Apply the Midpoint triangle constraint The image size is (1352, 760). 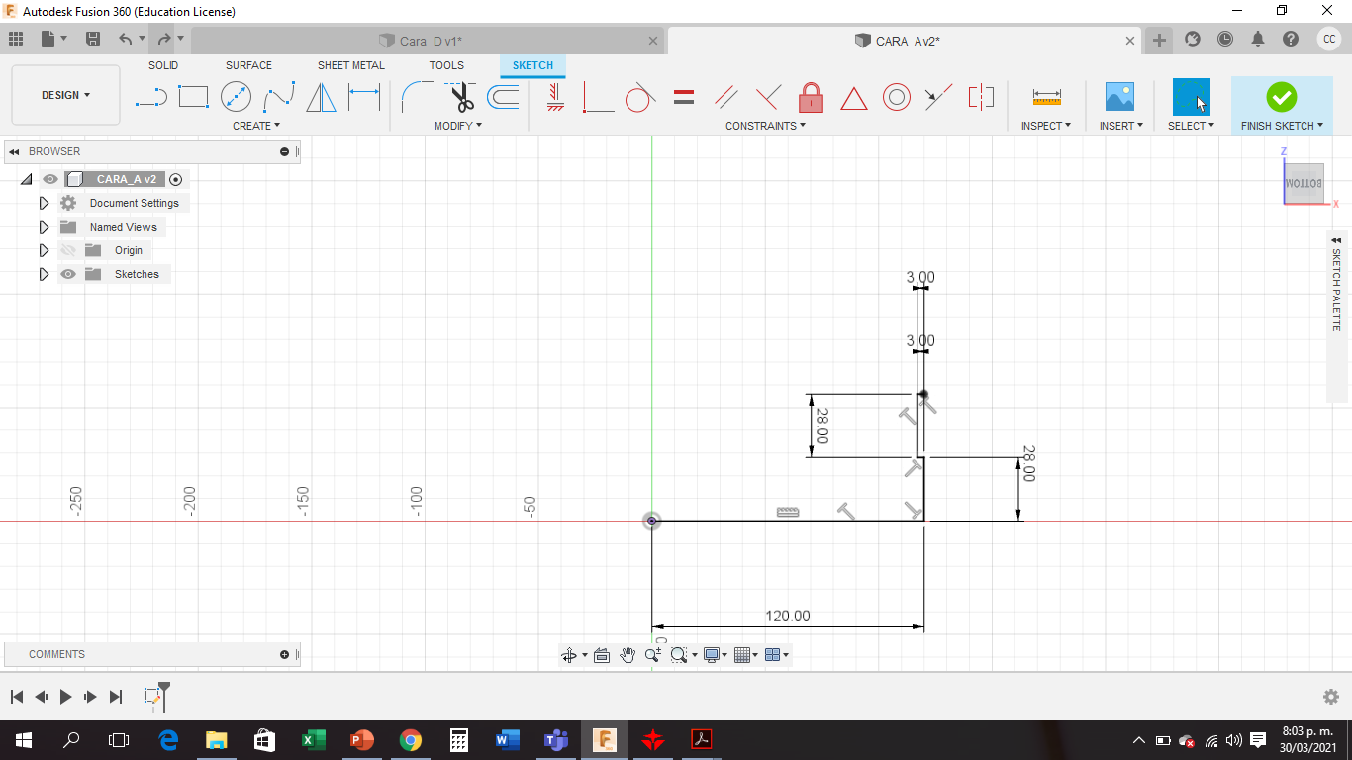854,98
